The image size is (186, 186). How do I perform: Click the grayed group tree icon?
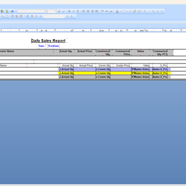click(13, 16)
